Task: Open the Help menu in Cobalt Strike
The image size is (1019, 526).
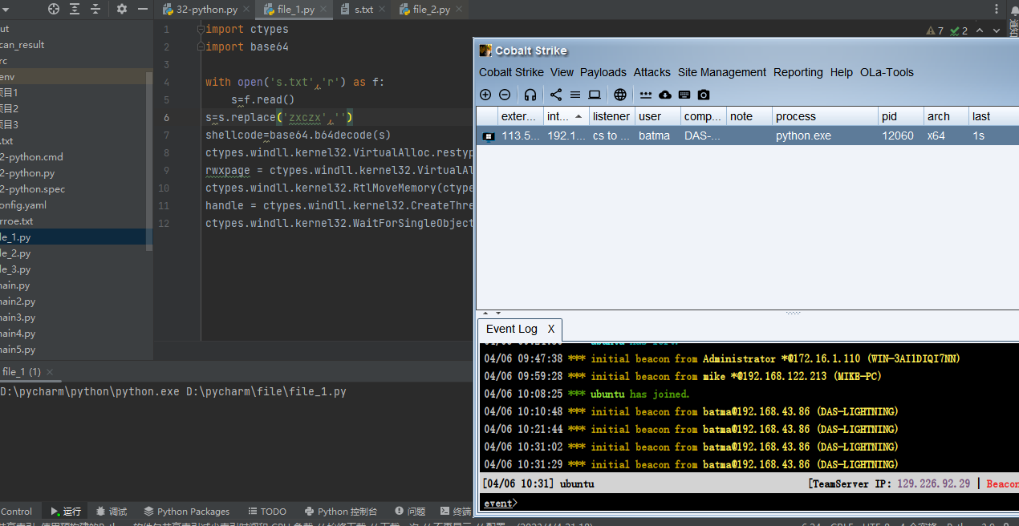Action: [x=842, y=72]
